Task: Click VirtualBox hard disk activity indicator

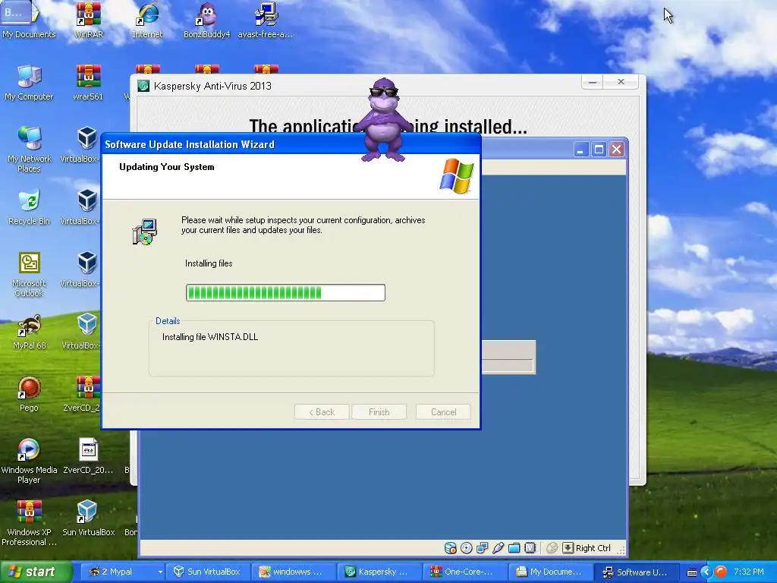Action: [450, 548]
